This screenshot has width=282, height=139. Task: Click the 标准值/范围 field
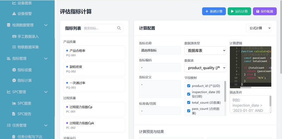(x=160, y=111)
